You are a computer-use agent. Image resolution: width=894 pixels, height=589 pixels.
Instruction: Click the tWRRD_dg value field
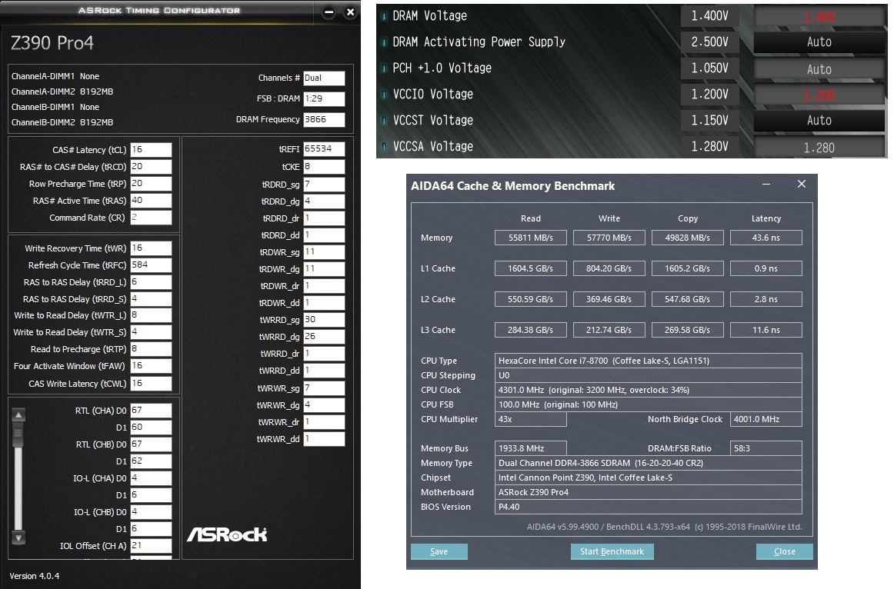point(324,337)
